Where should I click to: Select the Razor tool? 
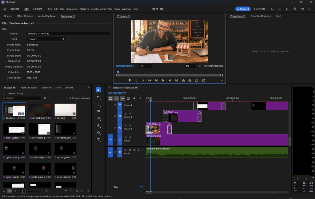point(98,111)
